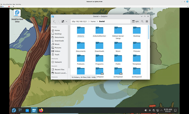Open the view mode dropdown arrow
The width and height of the screenshot is (189, 114).
point(66,21)
